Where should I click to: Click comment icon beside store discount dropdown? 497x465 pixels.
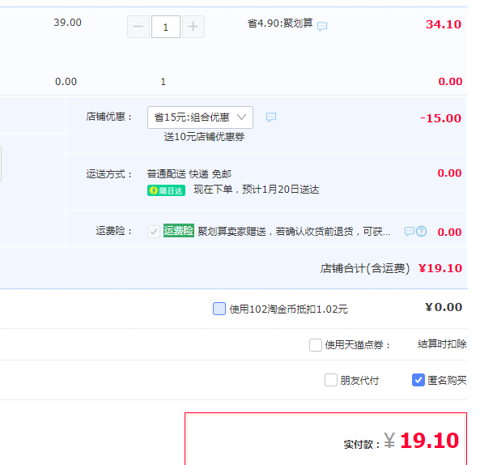tap(271, 117)
